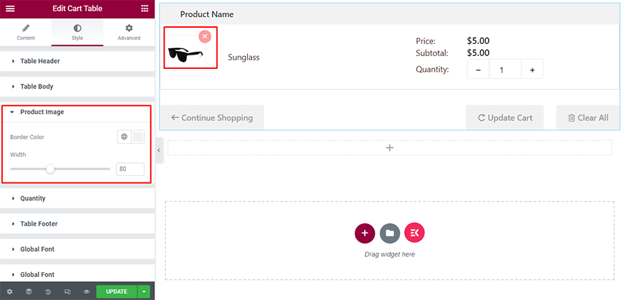Click the Border Color swatch

click(x=137, y=137)
